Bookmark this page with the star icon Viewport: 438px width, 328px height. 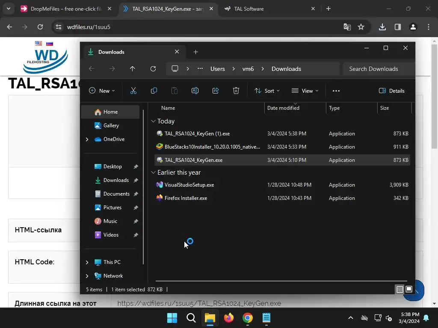(361, 27)
